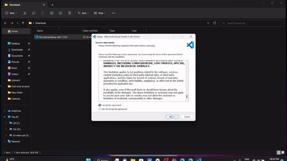The height and width of the screenshot is (161, 287).
Task: Sort by the Type column header
Action: pyautogui.click(x=112, y=31)
